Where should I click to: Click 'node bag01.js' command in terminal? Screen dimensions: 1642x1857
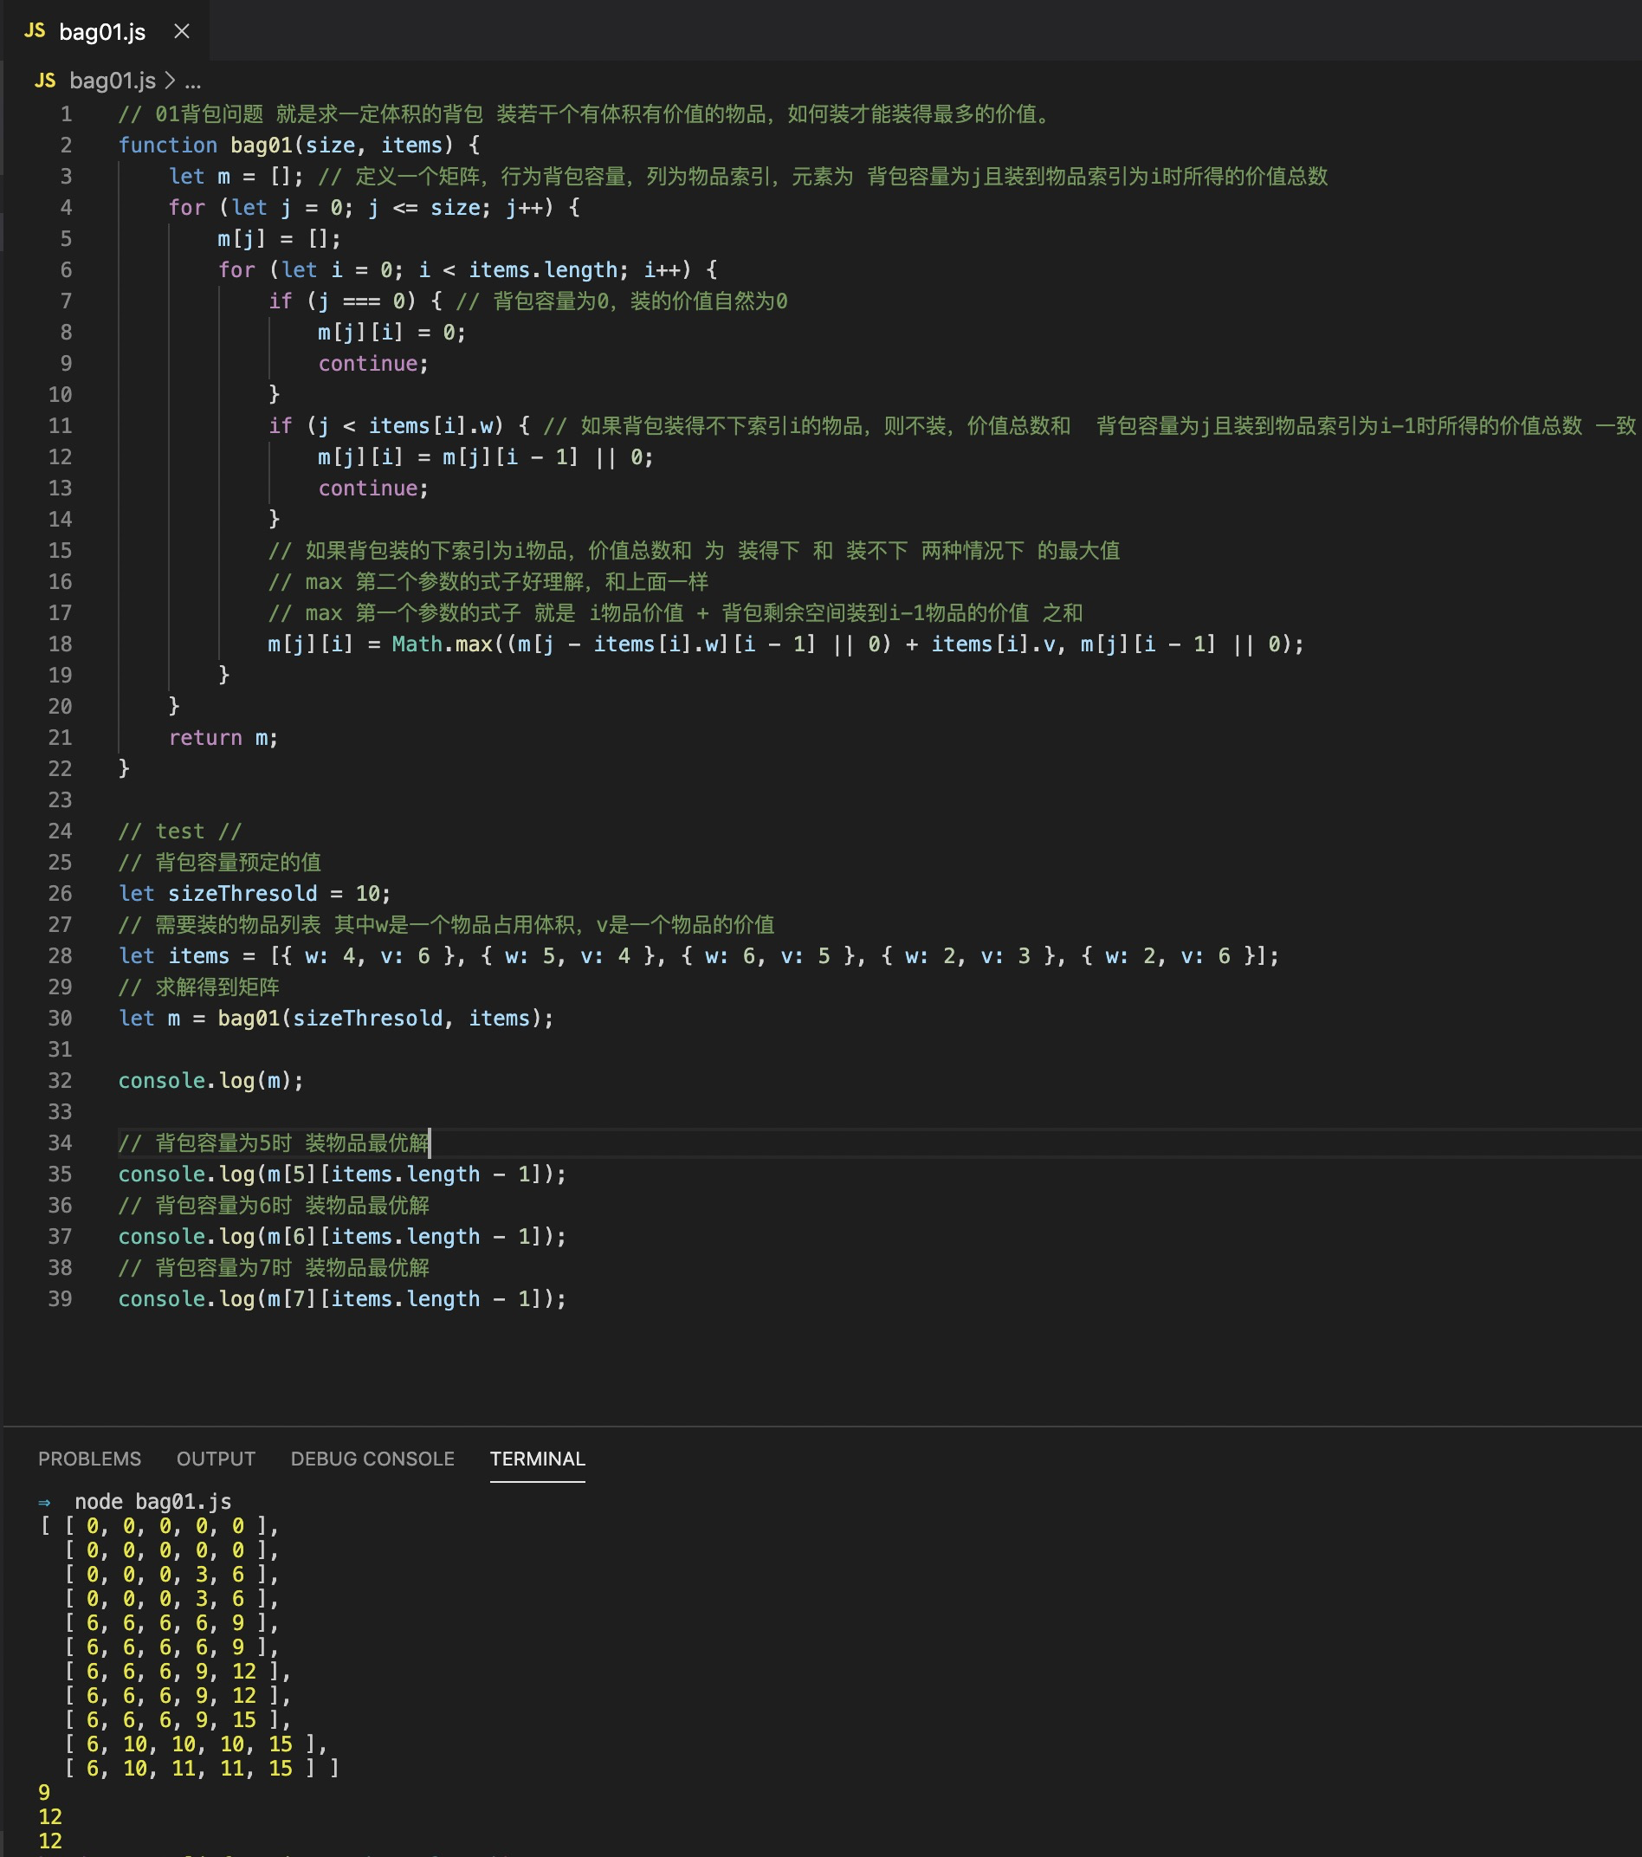tap(152, 1502)
